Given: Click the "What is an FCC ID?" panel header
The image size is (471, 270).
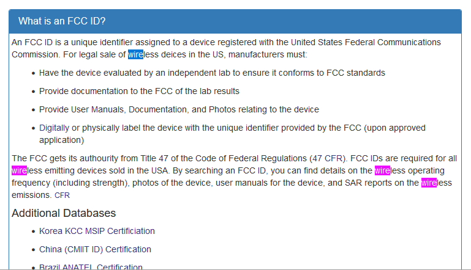Looking at the screenshot, I should tap(62, 21).
